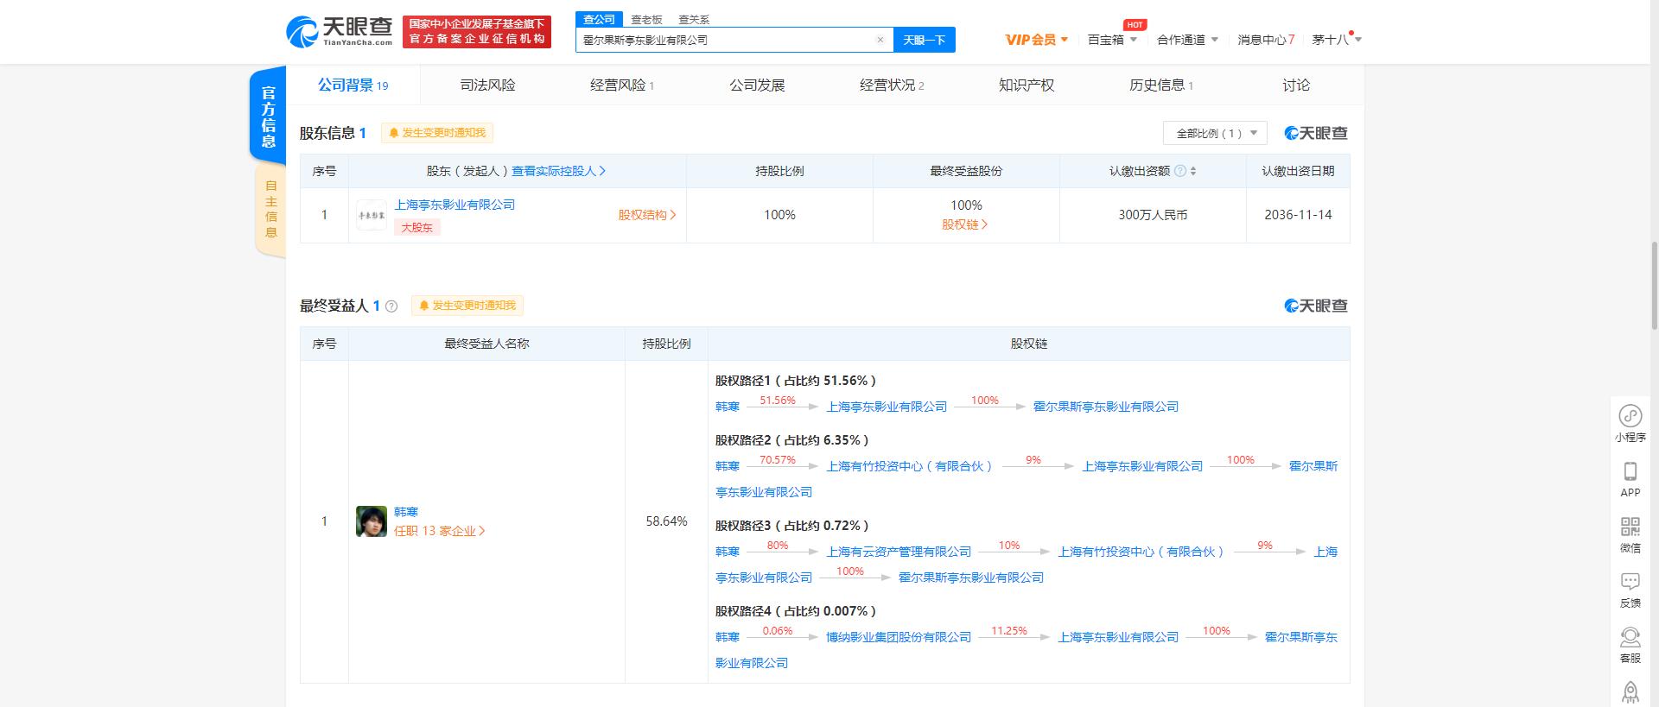1659x707 pixels.
Task: Open 韩寒 beneficiary name link
Action: click(406, 512)
